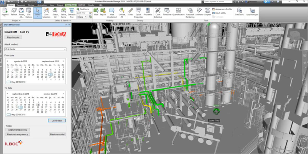
Task: Go to previous month in From date calendar
Action: coord(7,61)
